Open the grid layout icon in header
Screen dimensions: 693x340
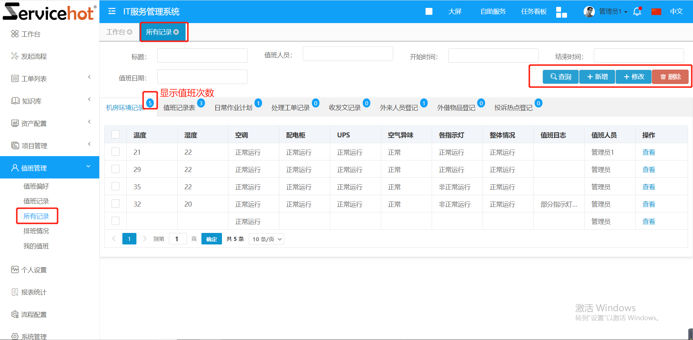[561, 12]
